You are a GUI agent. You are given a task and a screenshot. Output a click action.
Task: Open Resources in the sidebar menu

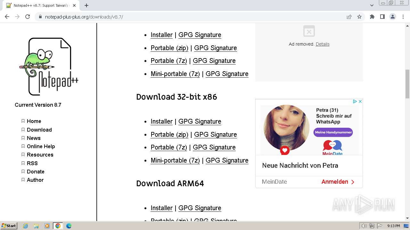(x=40, y=155)
